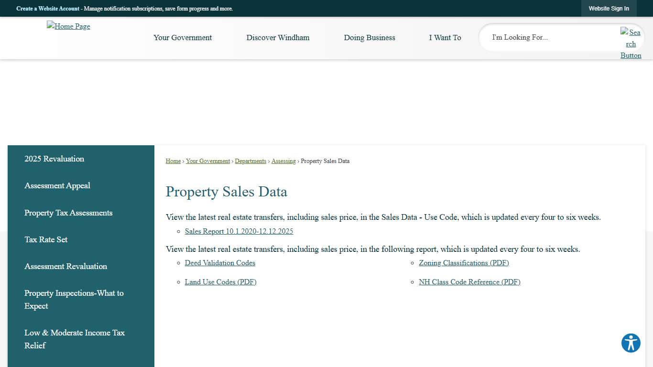653x367 pixels.
Task: Select 2025 Revaluation in the sidebar
Action: coord(54,159)
